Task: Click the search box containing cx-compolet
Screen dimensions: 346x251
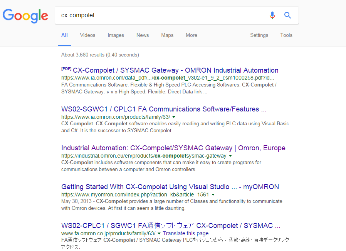Action: pyautogui.click(x=162, y=15)
